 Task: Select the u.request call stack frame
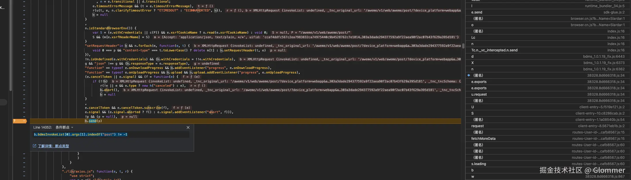[548, 94]
